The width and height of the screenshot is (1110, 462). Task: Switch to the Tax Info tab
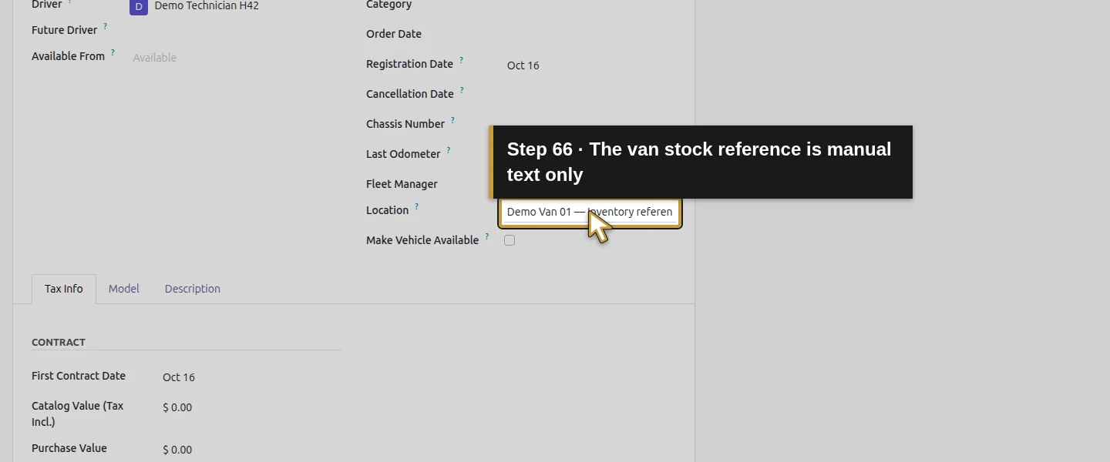coord(64,289)
